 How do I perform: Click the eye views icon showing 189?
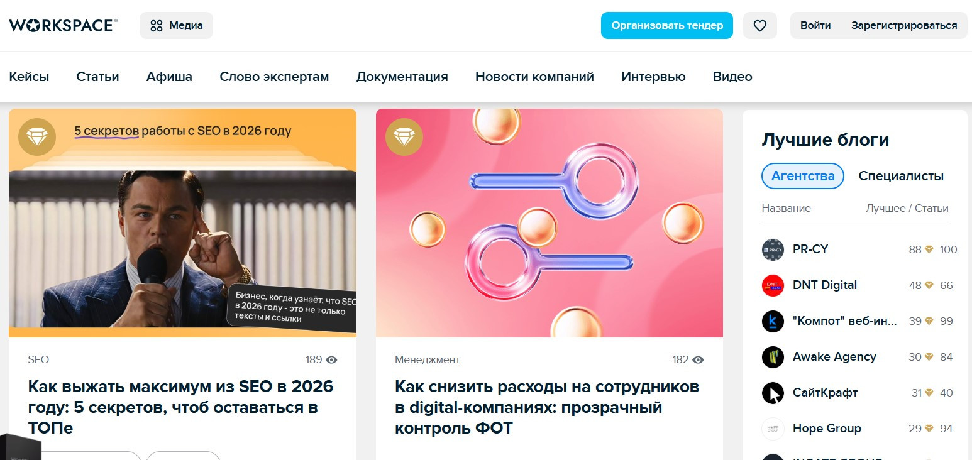tap(332, 360)
